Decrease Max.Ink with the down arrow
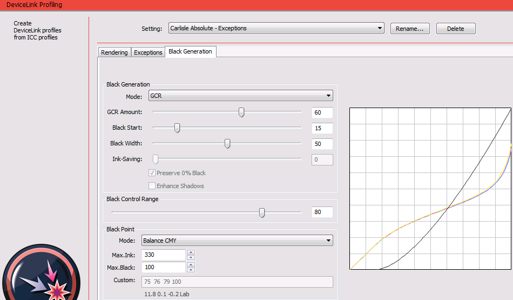This screenshot has width=513, height=300. [x=191, y=257]
